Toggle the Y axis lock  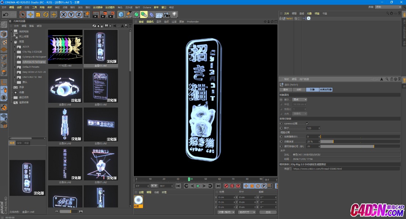(x=71, y=15)
